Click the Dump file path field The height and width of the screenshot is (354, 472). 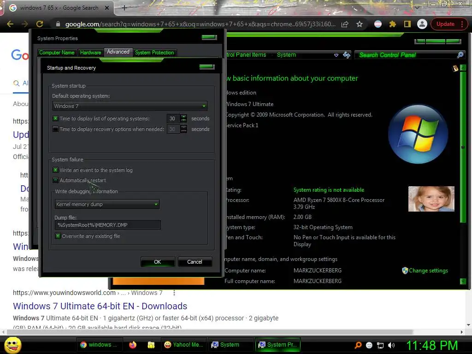108,225
